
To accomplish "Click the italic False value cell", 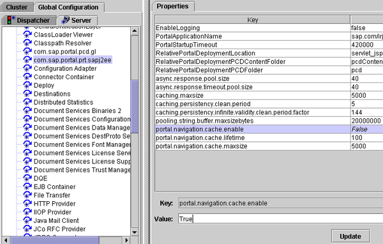I will click(367, 129).
